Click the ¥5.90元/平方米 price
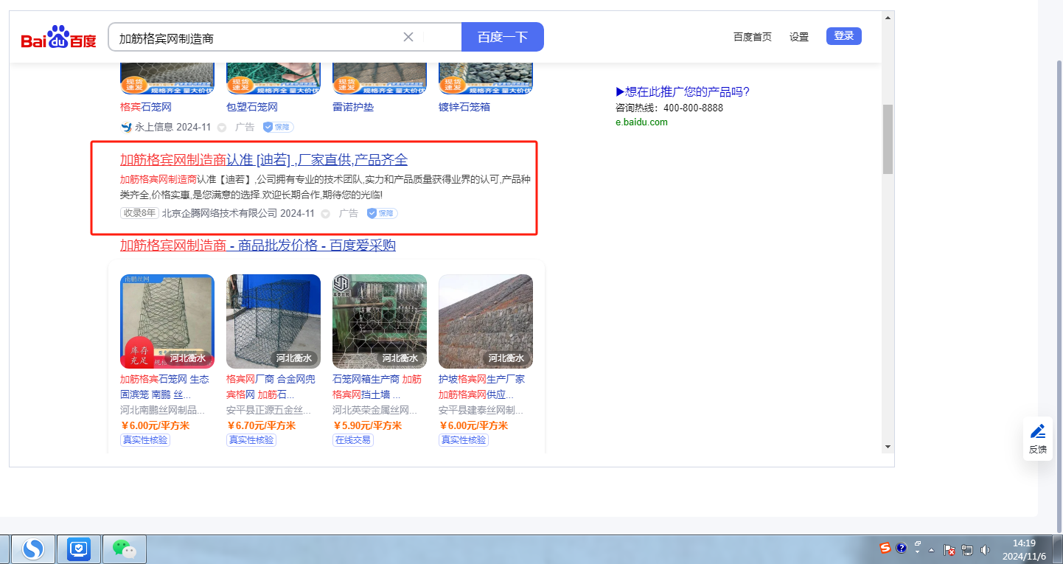This screenshot has height=564, width=1063. (x=367, y=425)
